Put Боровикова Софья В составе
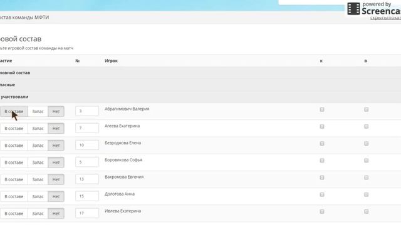The width and height of the screenshot is (401, 225). 14,162
